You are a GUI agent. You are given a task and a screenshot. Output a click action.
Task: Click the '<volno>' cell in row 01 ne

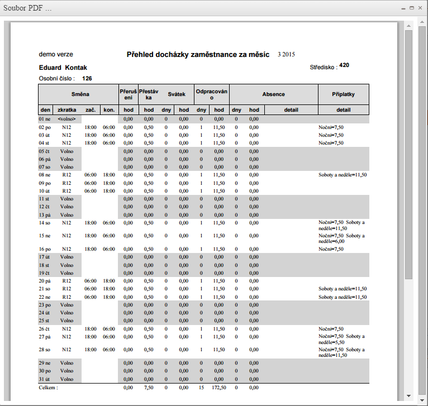click(66, 119)
